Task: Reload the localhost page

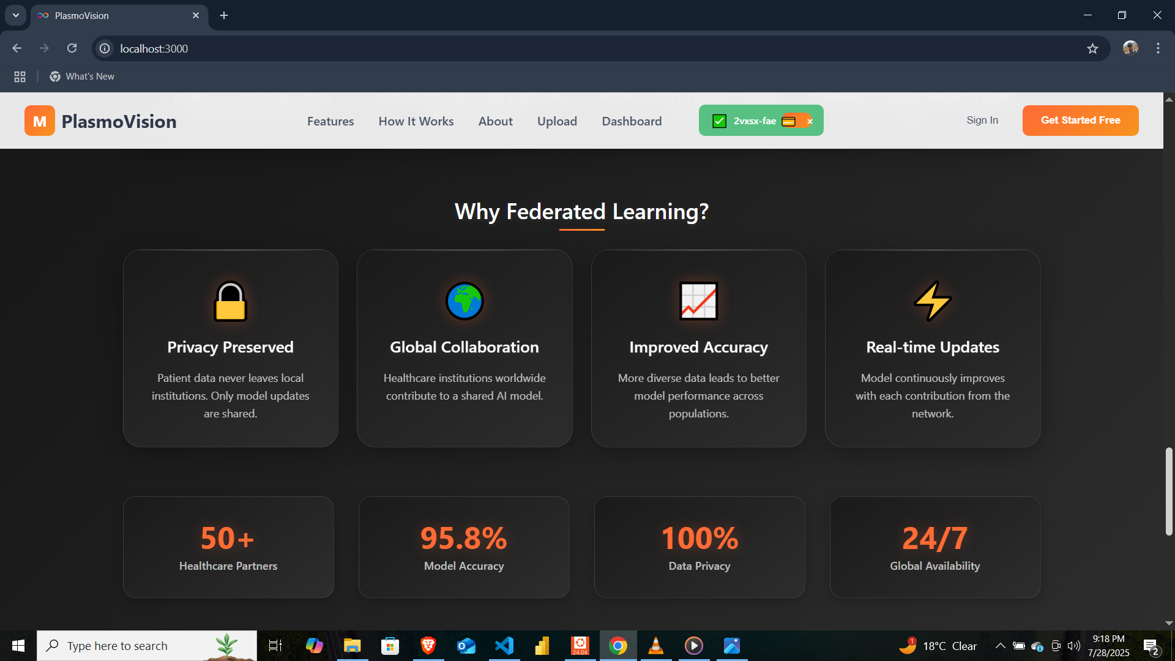Action: (x=72, y=48)
